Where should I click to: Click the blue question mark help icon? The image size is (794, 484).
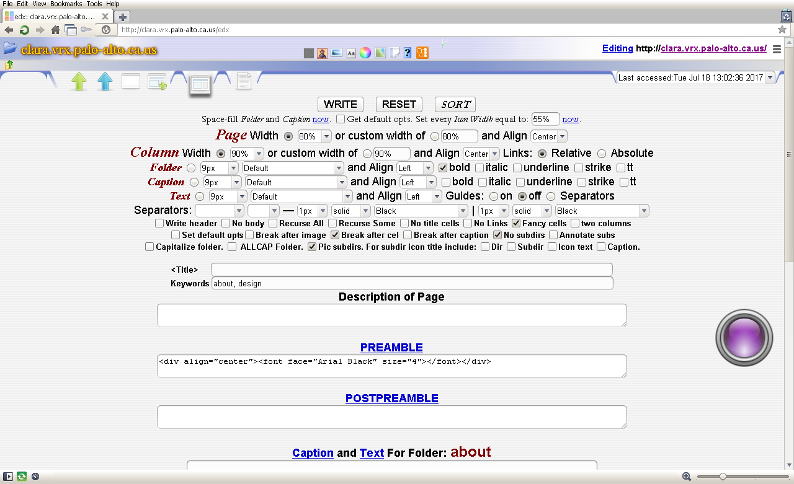click(x=408, y=53)
